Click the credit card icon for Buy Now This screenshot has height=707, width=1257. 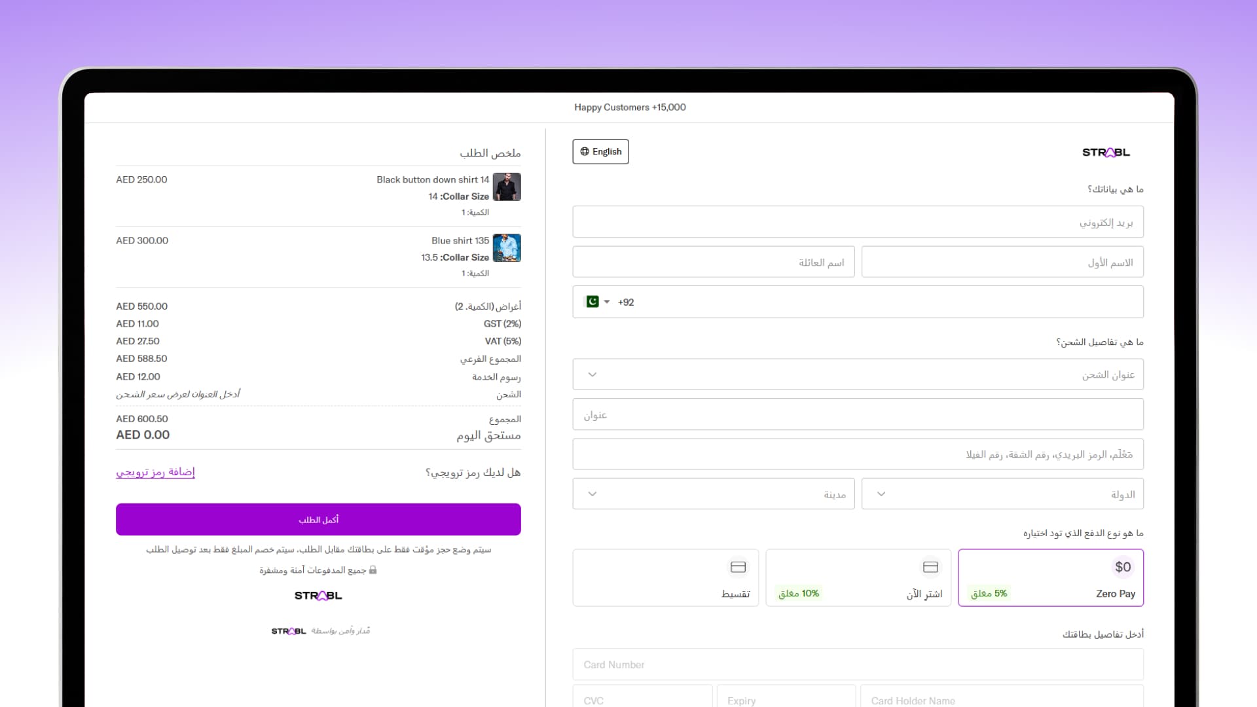(930, 567)
